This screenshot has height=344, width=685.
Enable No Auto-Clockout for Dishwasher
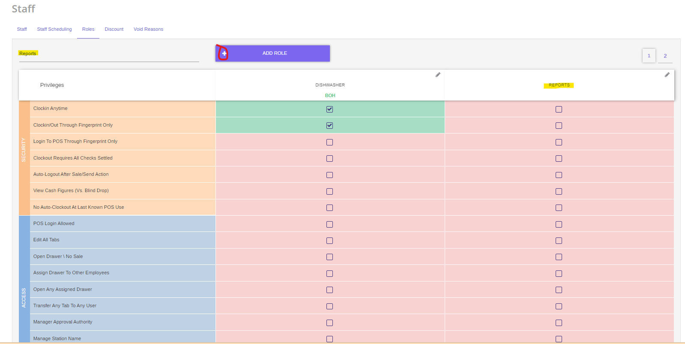pos(329,208)
